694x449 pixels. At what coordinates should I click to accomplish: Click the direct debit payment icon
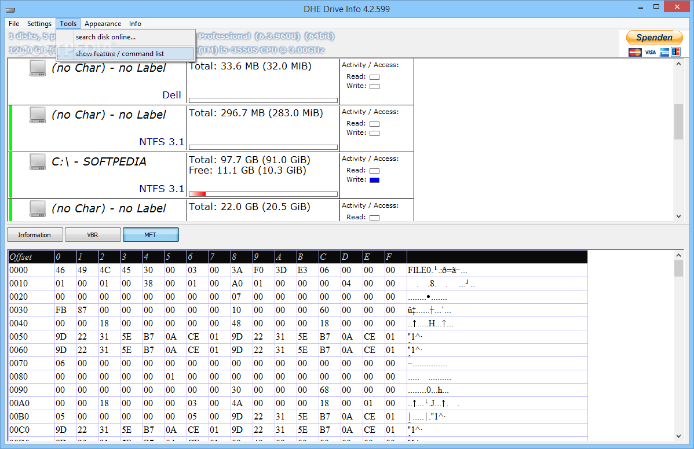tap(675, 52)
